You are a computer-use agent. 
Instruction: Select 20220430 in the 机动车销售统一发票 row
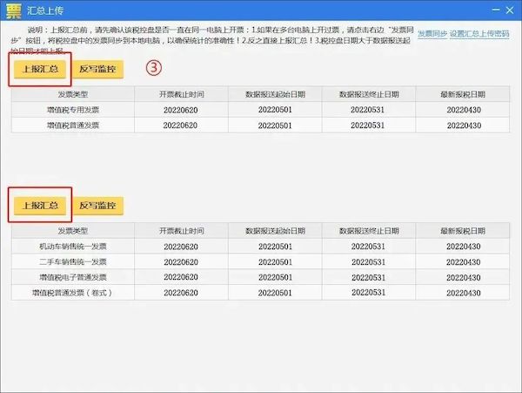pyautogui.click(x=464, y=247)
